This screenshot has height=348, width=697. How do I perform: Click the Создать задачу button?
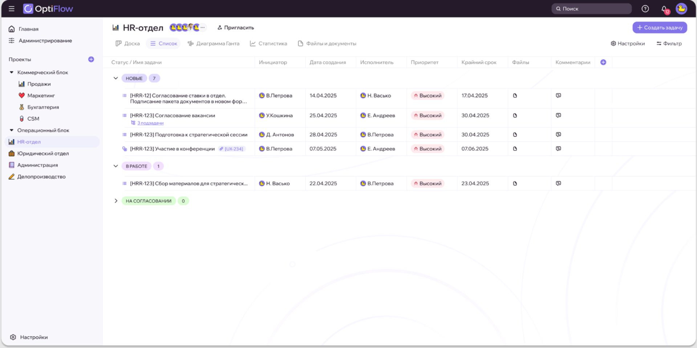coord(660,28)
